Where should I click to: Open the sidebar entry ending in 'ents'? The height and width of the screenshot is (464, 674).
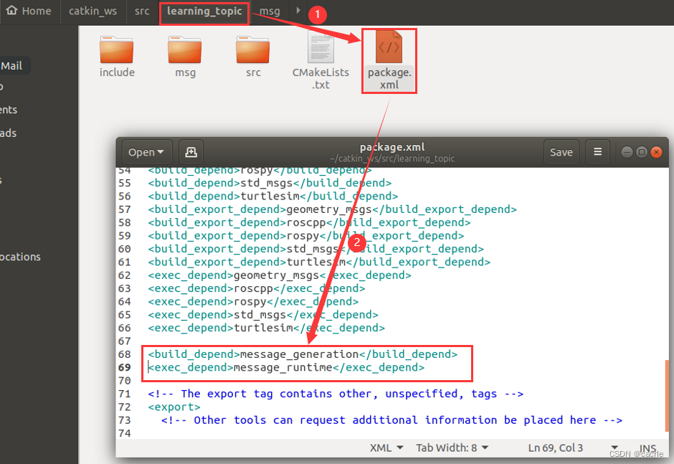click(9, 110)
